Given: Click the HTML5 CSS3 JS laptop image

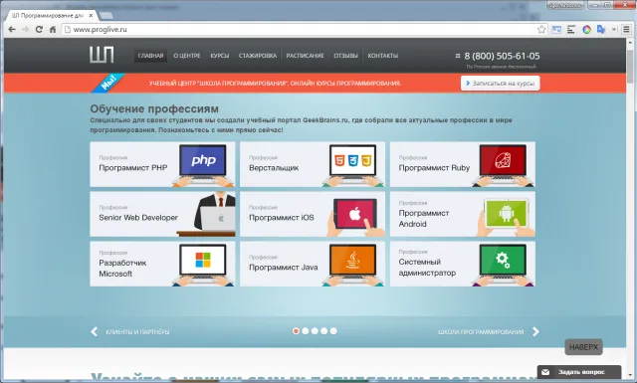Looking at the screenshot, I should pos(352,165).
